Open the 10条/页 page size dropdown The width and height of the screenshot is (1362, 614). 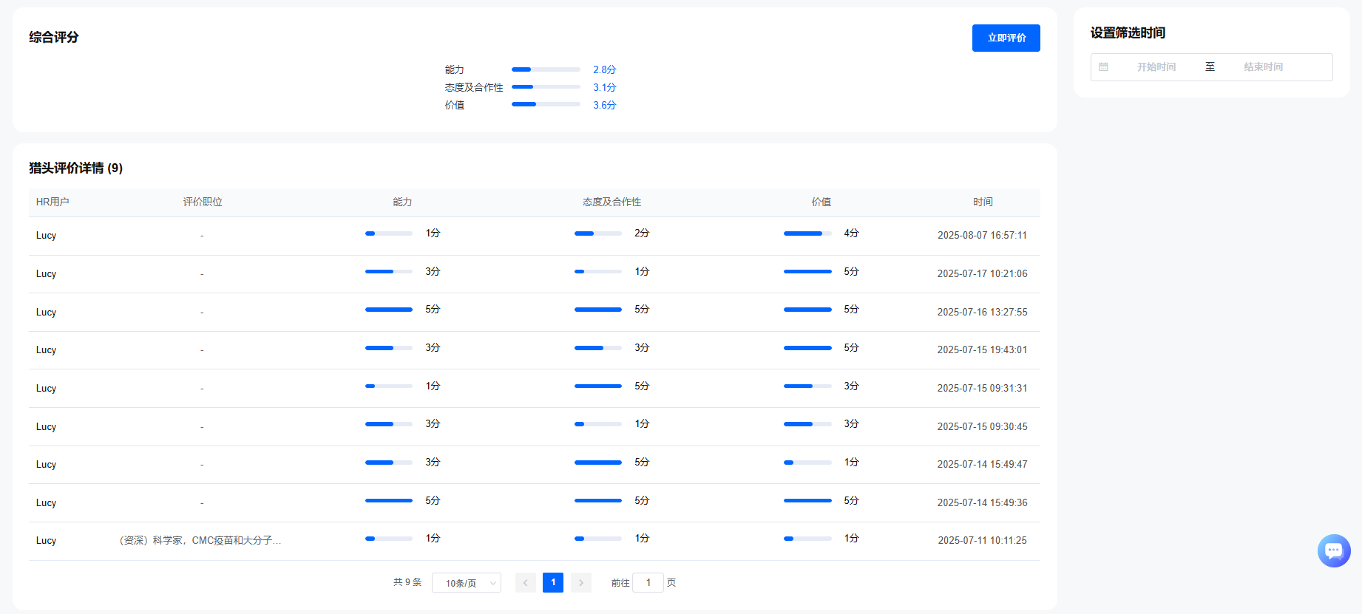467,583
